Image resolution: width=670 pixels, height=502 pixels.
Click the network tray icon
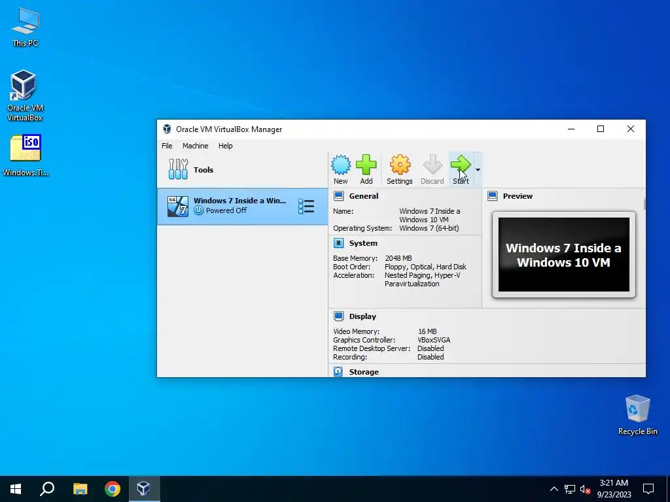tap(570, 489)
